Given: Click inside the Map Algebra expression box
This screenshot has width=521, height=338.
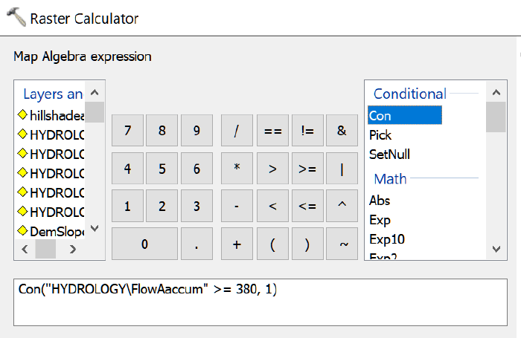Looking at the screenshot, I should pos(260,302).
